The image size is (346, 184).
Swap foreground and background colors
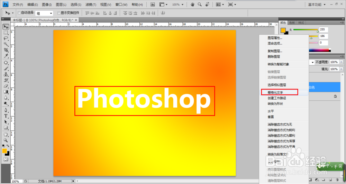tap(8, 146)
